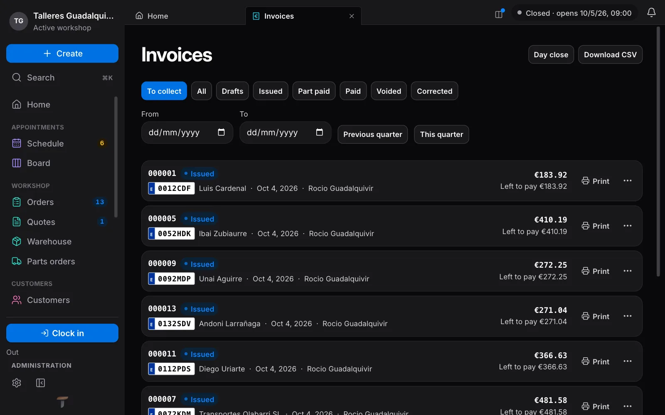Open more options for invoice 000011
The image size is (665, 415).
click(x=628, y=361)
